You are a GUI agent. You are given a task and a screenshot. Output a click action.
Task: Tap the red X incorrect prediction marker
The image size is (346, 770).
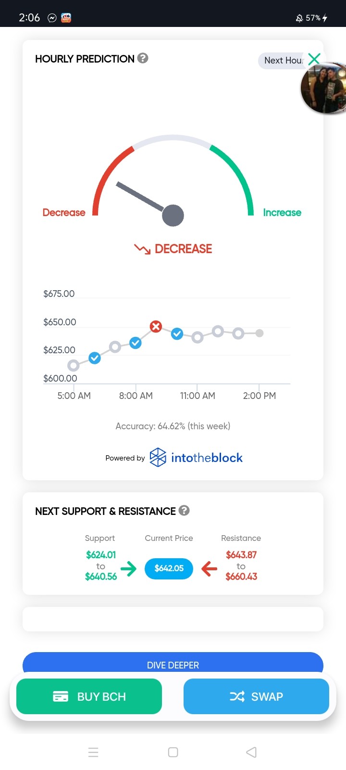pyautogui.click(x=156, y=327)
